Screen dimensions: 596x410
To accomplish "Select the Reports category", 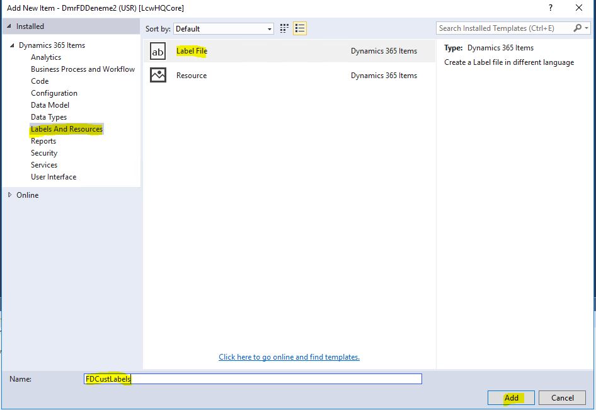I will pos(43,141).
